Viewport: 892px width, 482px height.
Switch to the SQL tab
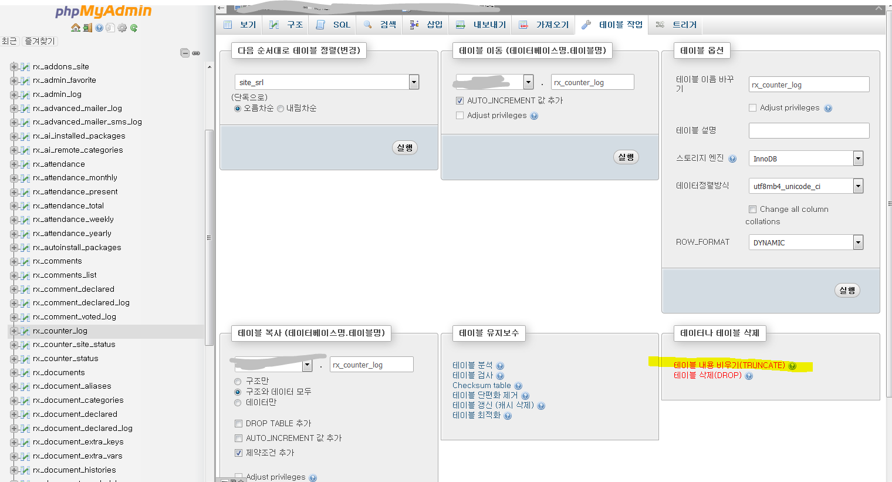click(333, 25)
